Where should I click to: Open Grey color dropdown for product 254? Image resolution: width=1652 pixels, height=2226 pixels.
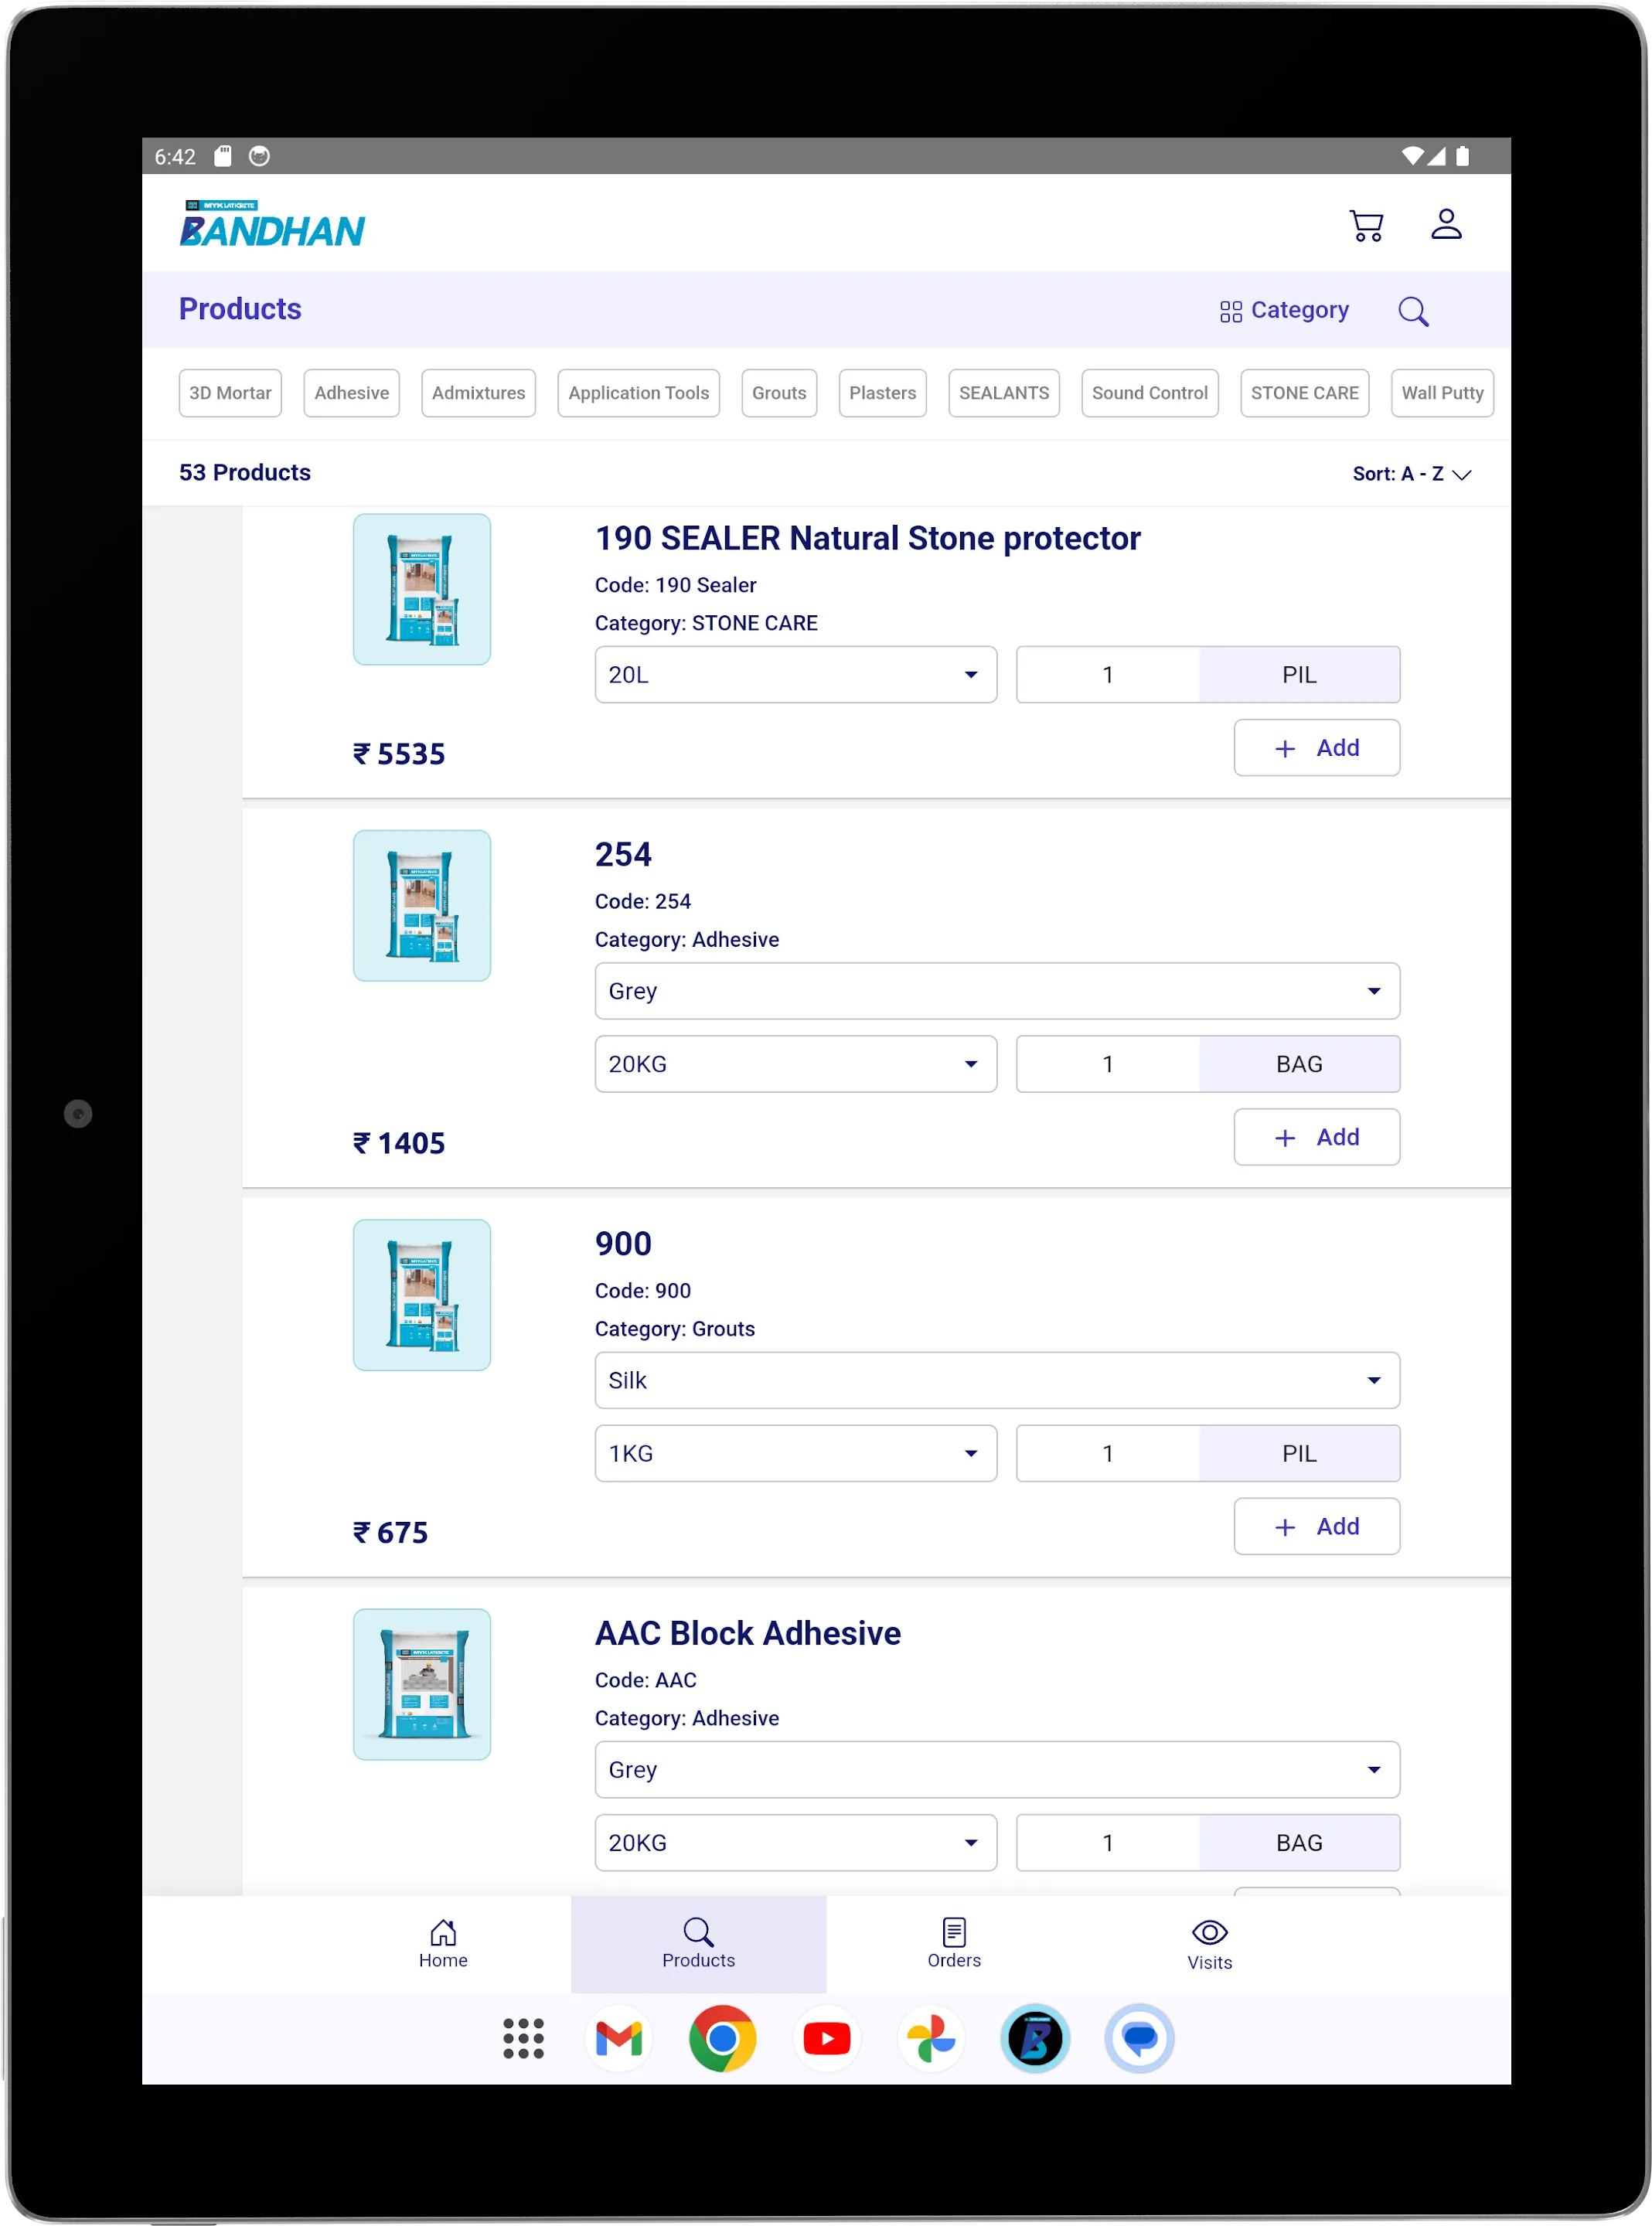click(997, 991)
